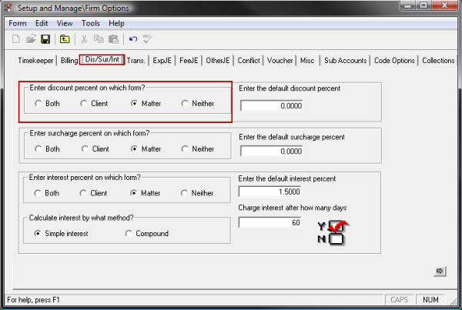
Task: Select Both for discount percent form
Action: click(39, 103)
